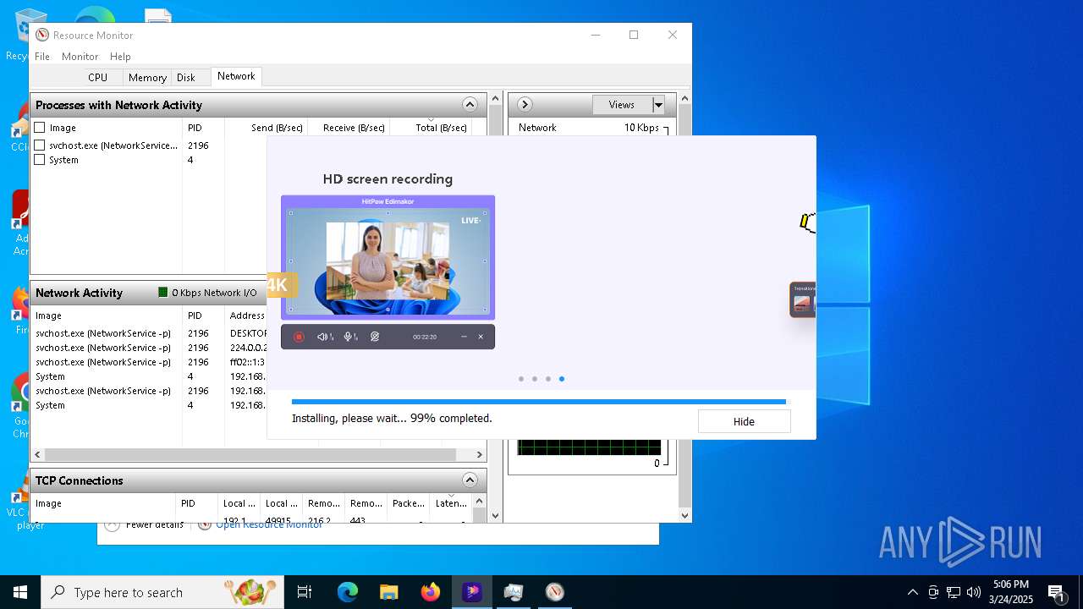This screenshot has height=609, width=1083.
Task: Switch to the Memory tab
Action: pos(147,77)
